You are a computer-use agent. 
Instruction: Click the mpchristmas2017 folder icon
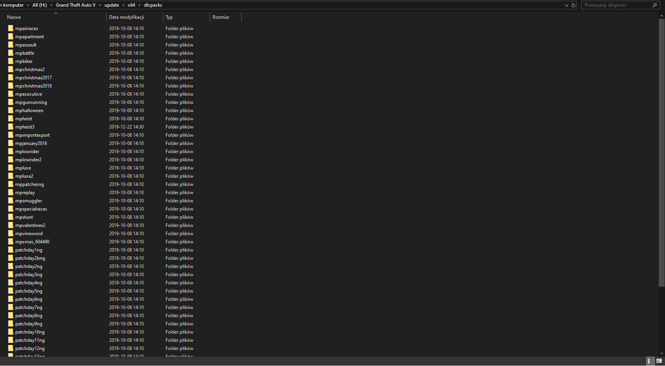11,77
